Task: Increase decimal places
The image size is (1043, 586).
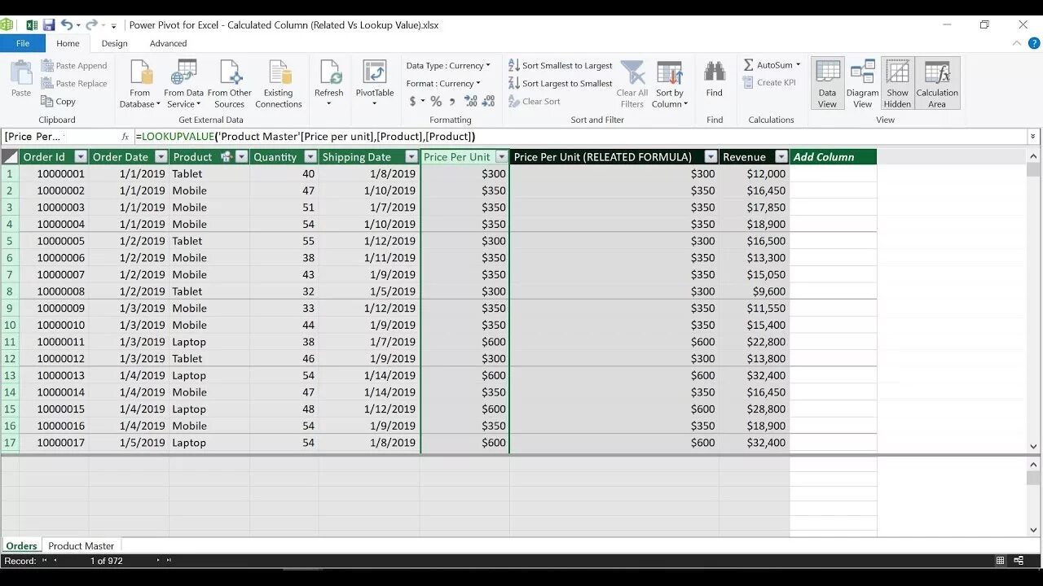Action: (x=471, y=102)
